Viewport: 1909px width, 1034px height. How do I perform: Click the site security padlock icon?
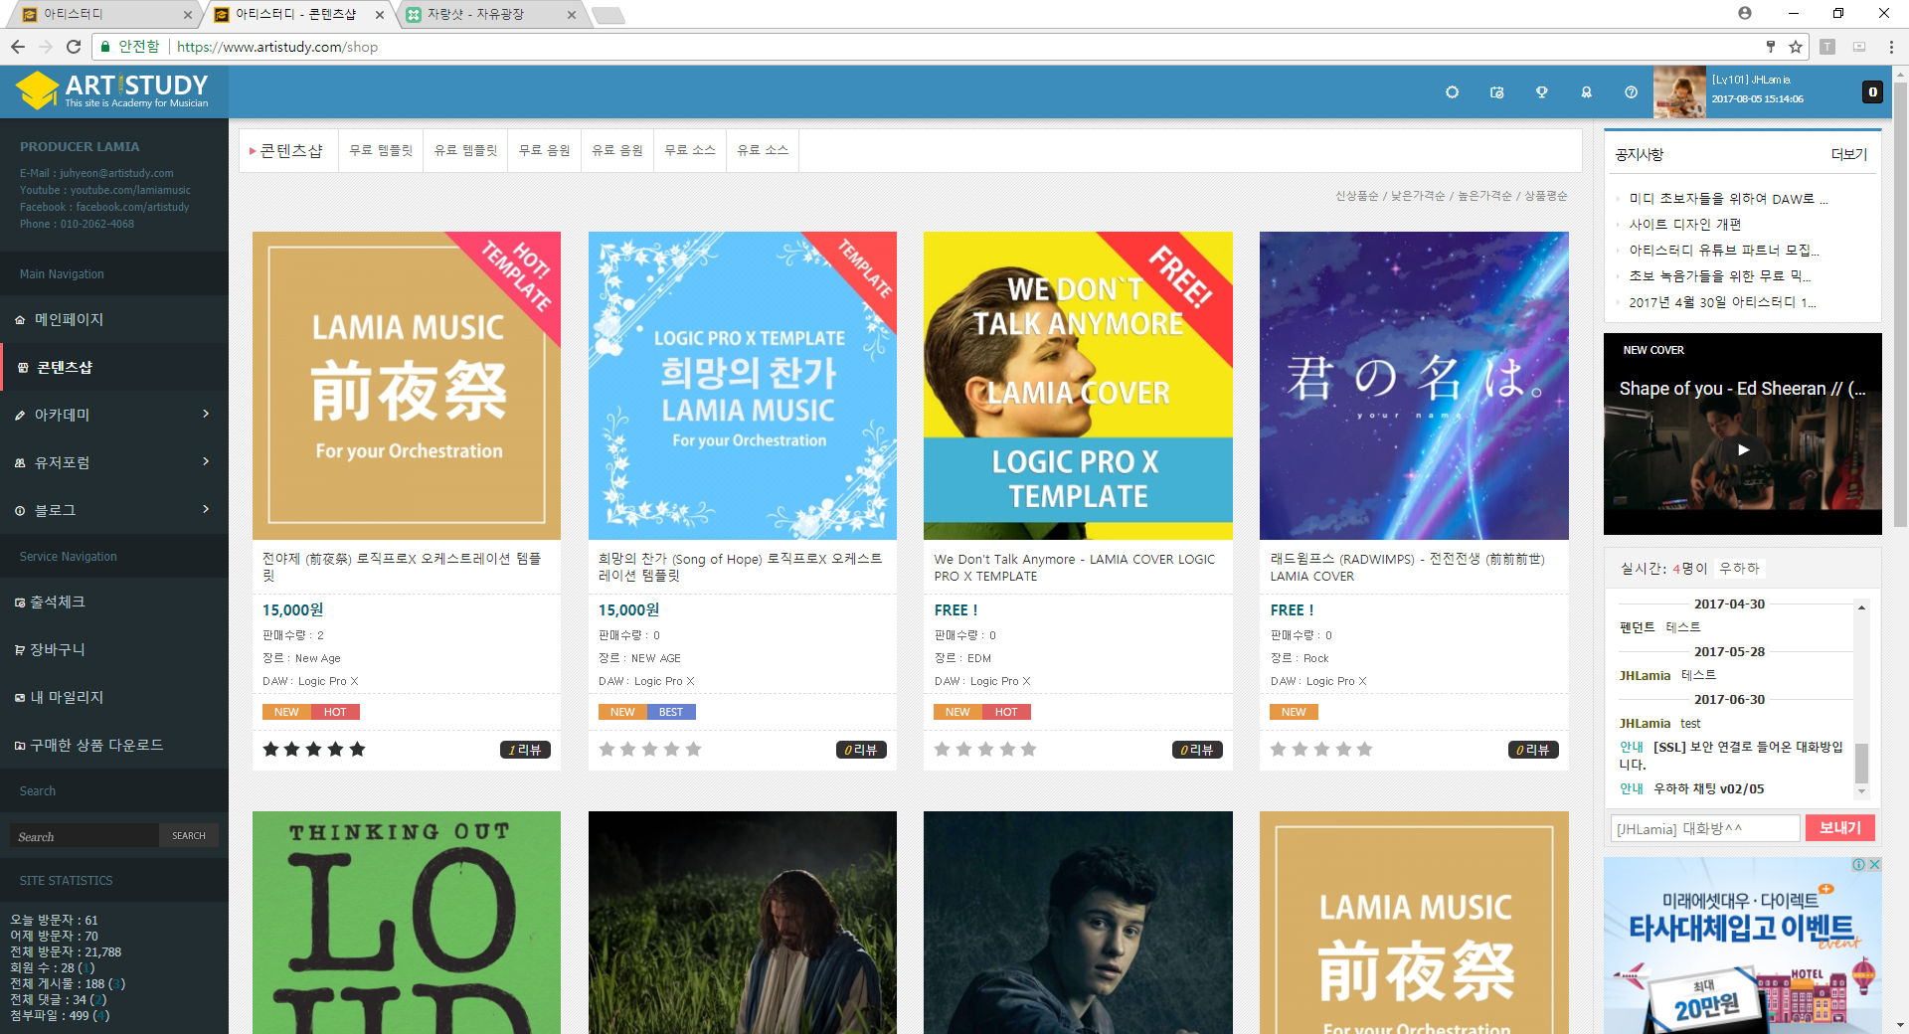pyautogui.click(x=105, y=47)
